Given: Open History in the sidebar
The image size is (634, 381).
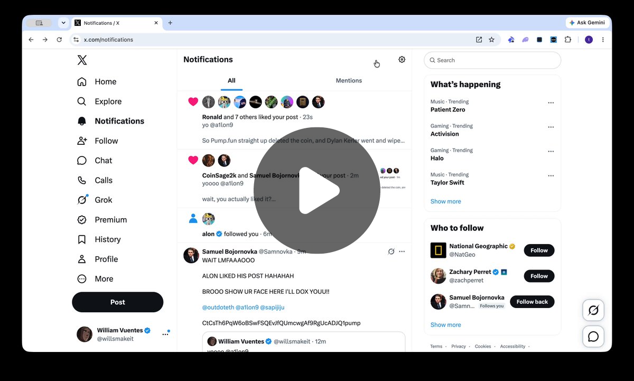Looking at the screenshot, I should pyautogui.click(x=99, y=239).
